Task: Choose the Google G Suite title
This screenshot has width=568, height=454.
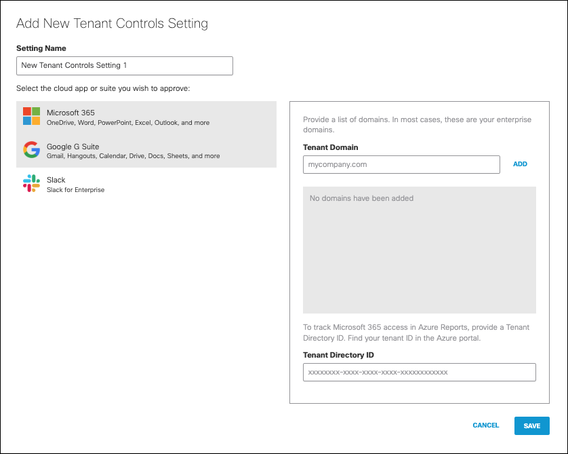Action: (73, 147)
